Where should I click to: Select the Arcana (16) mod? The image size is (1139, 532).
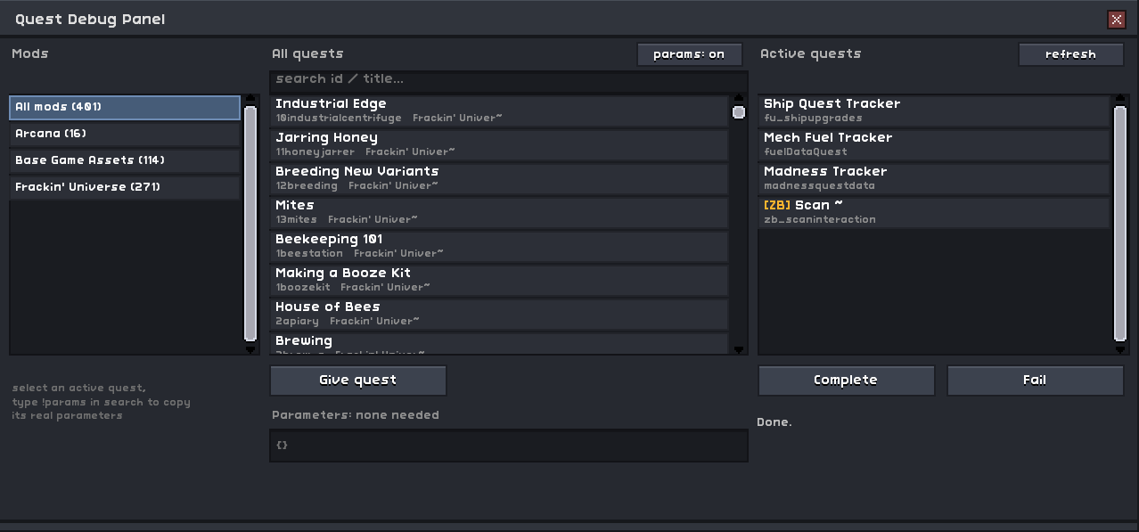pyautogui.click(x=125, y=134)
